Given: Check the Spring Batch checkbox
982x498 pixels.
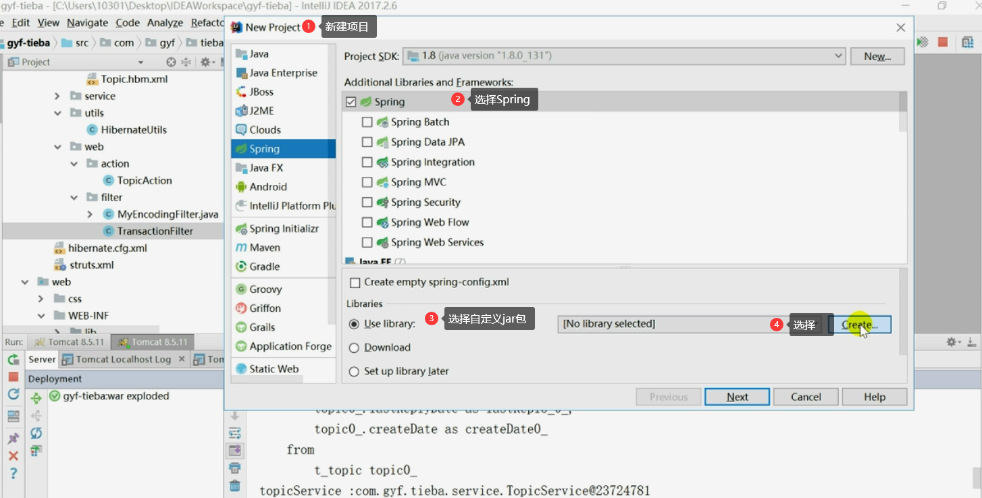Looking at the screenshot, I should (367, 122).
